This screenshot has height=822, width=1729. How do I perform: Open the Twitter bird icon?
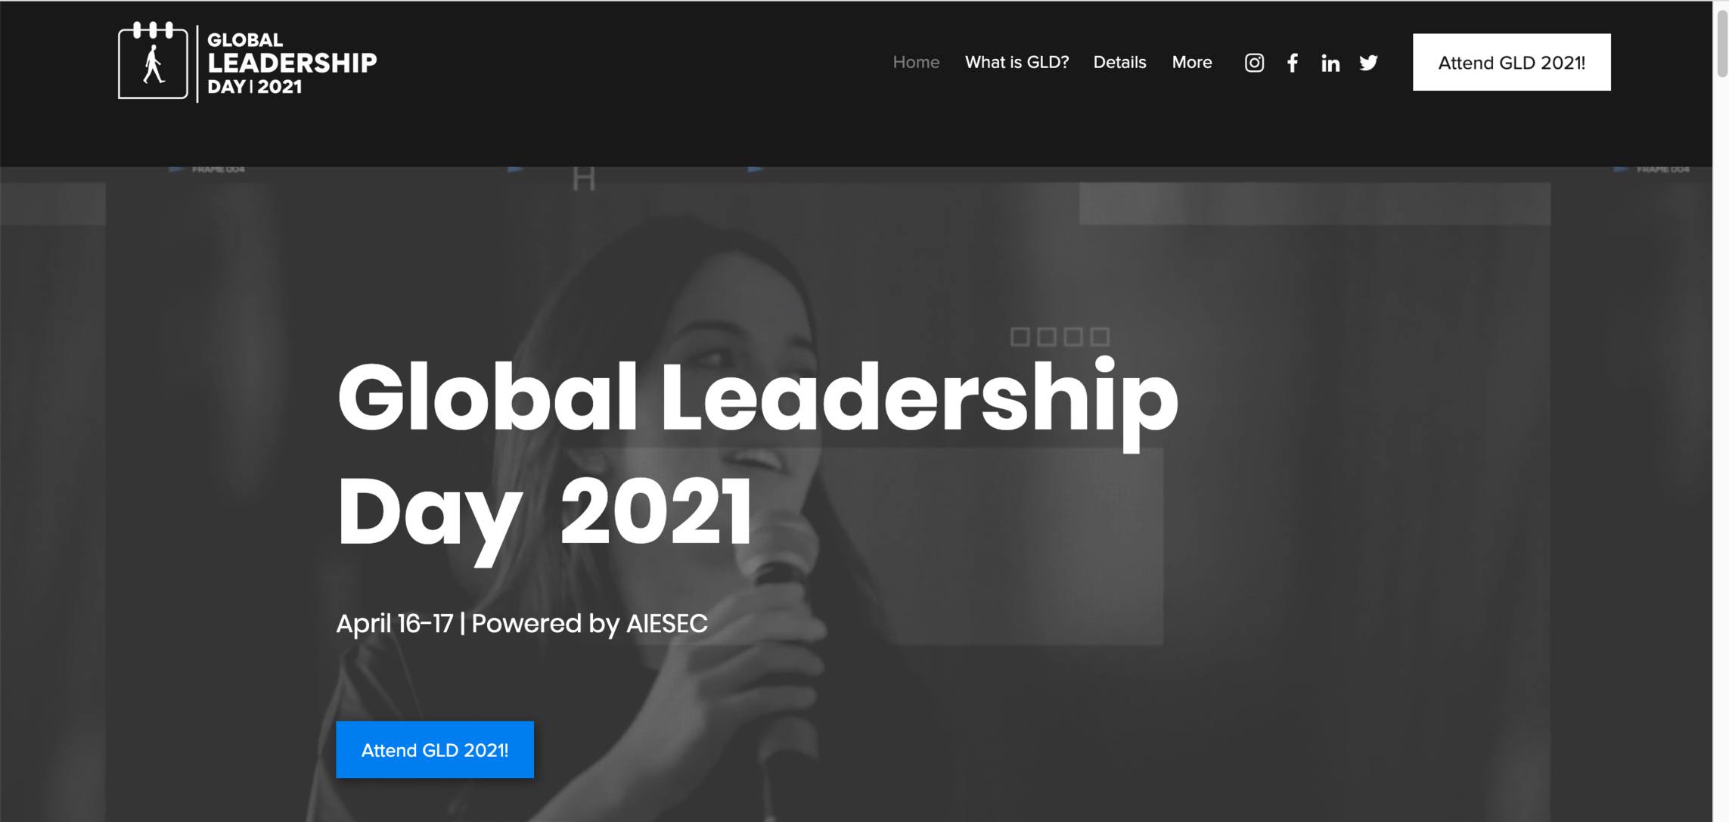(1368, 63)
